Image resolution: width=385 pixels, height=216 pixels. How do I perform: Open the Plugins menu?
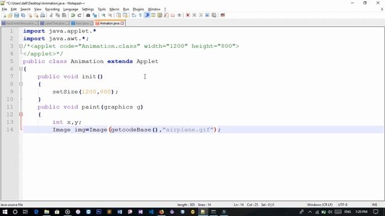point(138,10)
